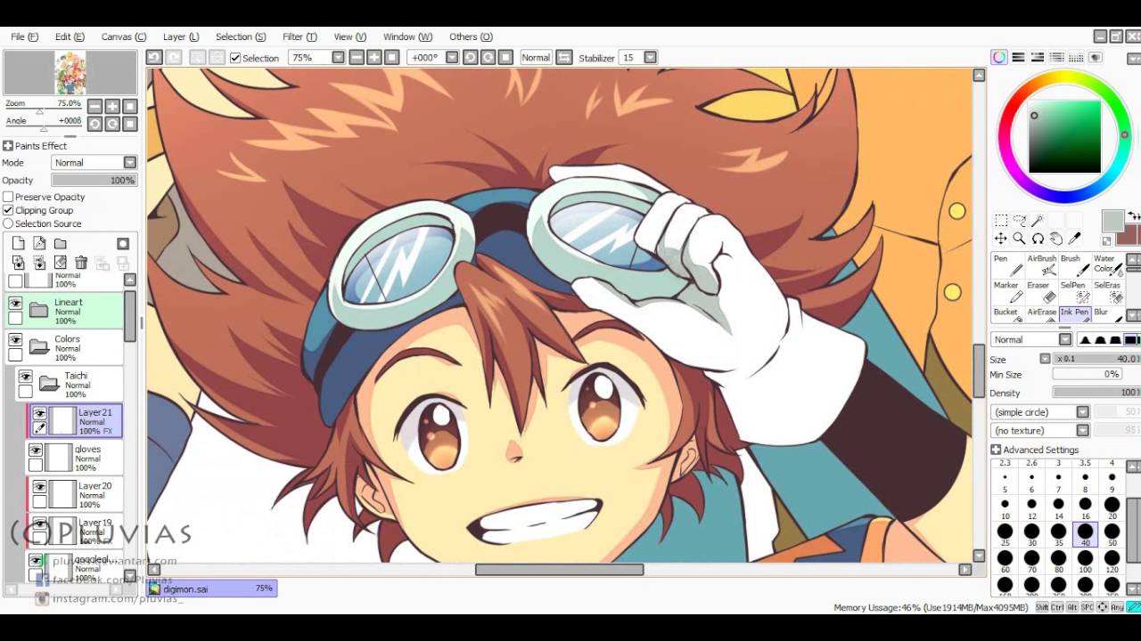1141x641 pixels.
Task: Pick the eyedropper color picker tool
Action: 1075,239
